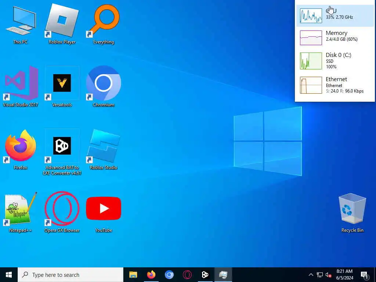Open File Explorer from the taskbar
The height and width of the screenshot is (282, 376).
point(133,275)
